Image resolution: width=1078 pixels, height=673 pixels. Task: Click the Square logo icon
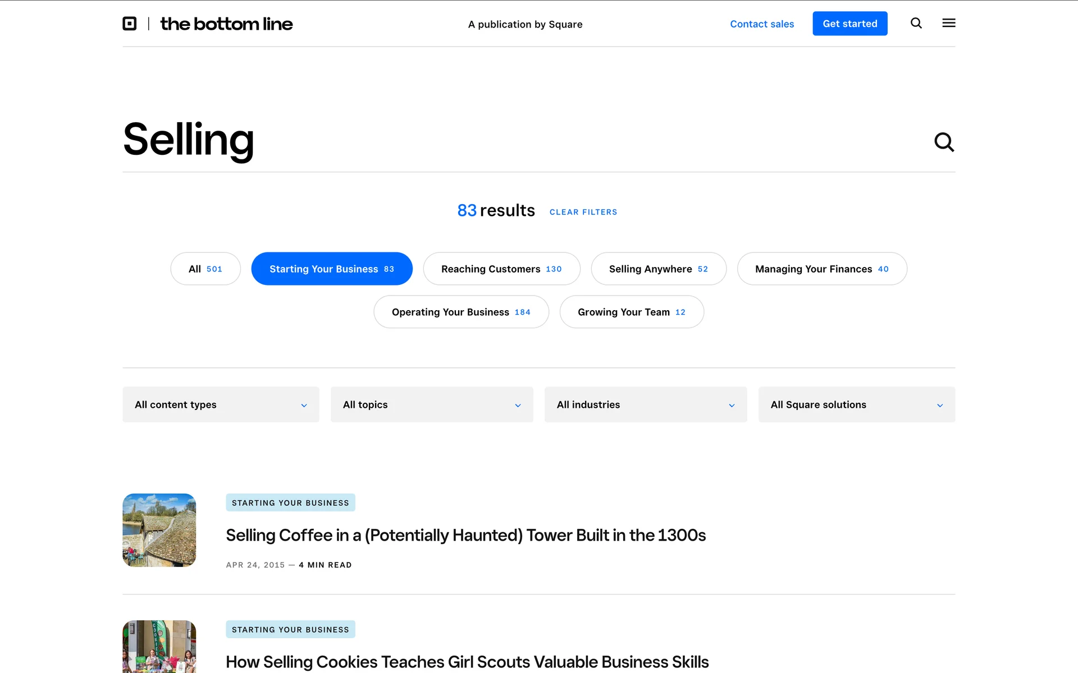coord(130,24)
